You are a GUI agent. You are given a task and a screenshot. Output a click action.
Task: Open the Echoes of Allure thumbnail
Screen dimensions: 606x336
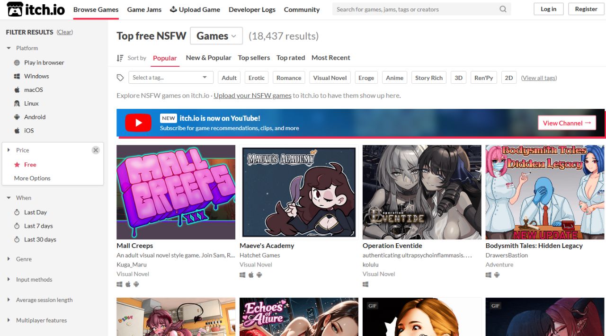pos(299,317)
